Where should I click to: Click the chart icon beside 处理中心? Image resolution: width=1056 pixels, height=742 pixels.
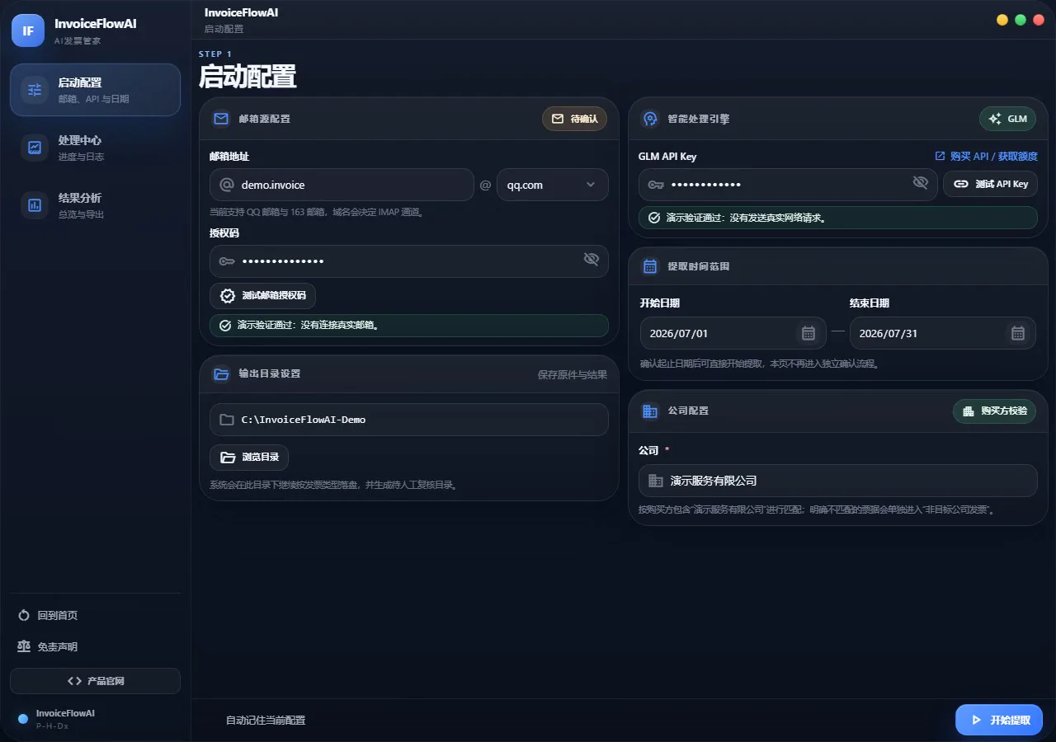click(x=35, y=148)
